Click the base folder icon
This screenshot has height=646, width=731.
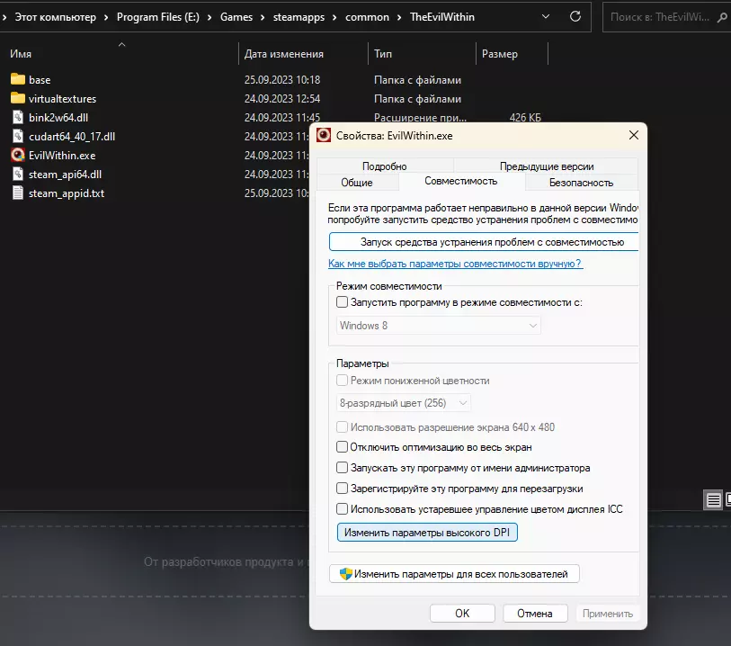18,79
